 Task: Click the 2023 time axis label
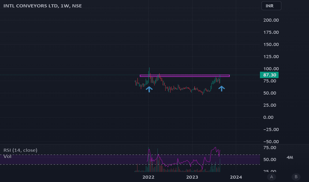pos(192,177)
